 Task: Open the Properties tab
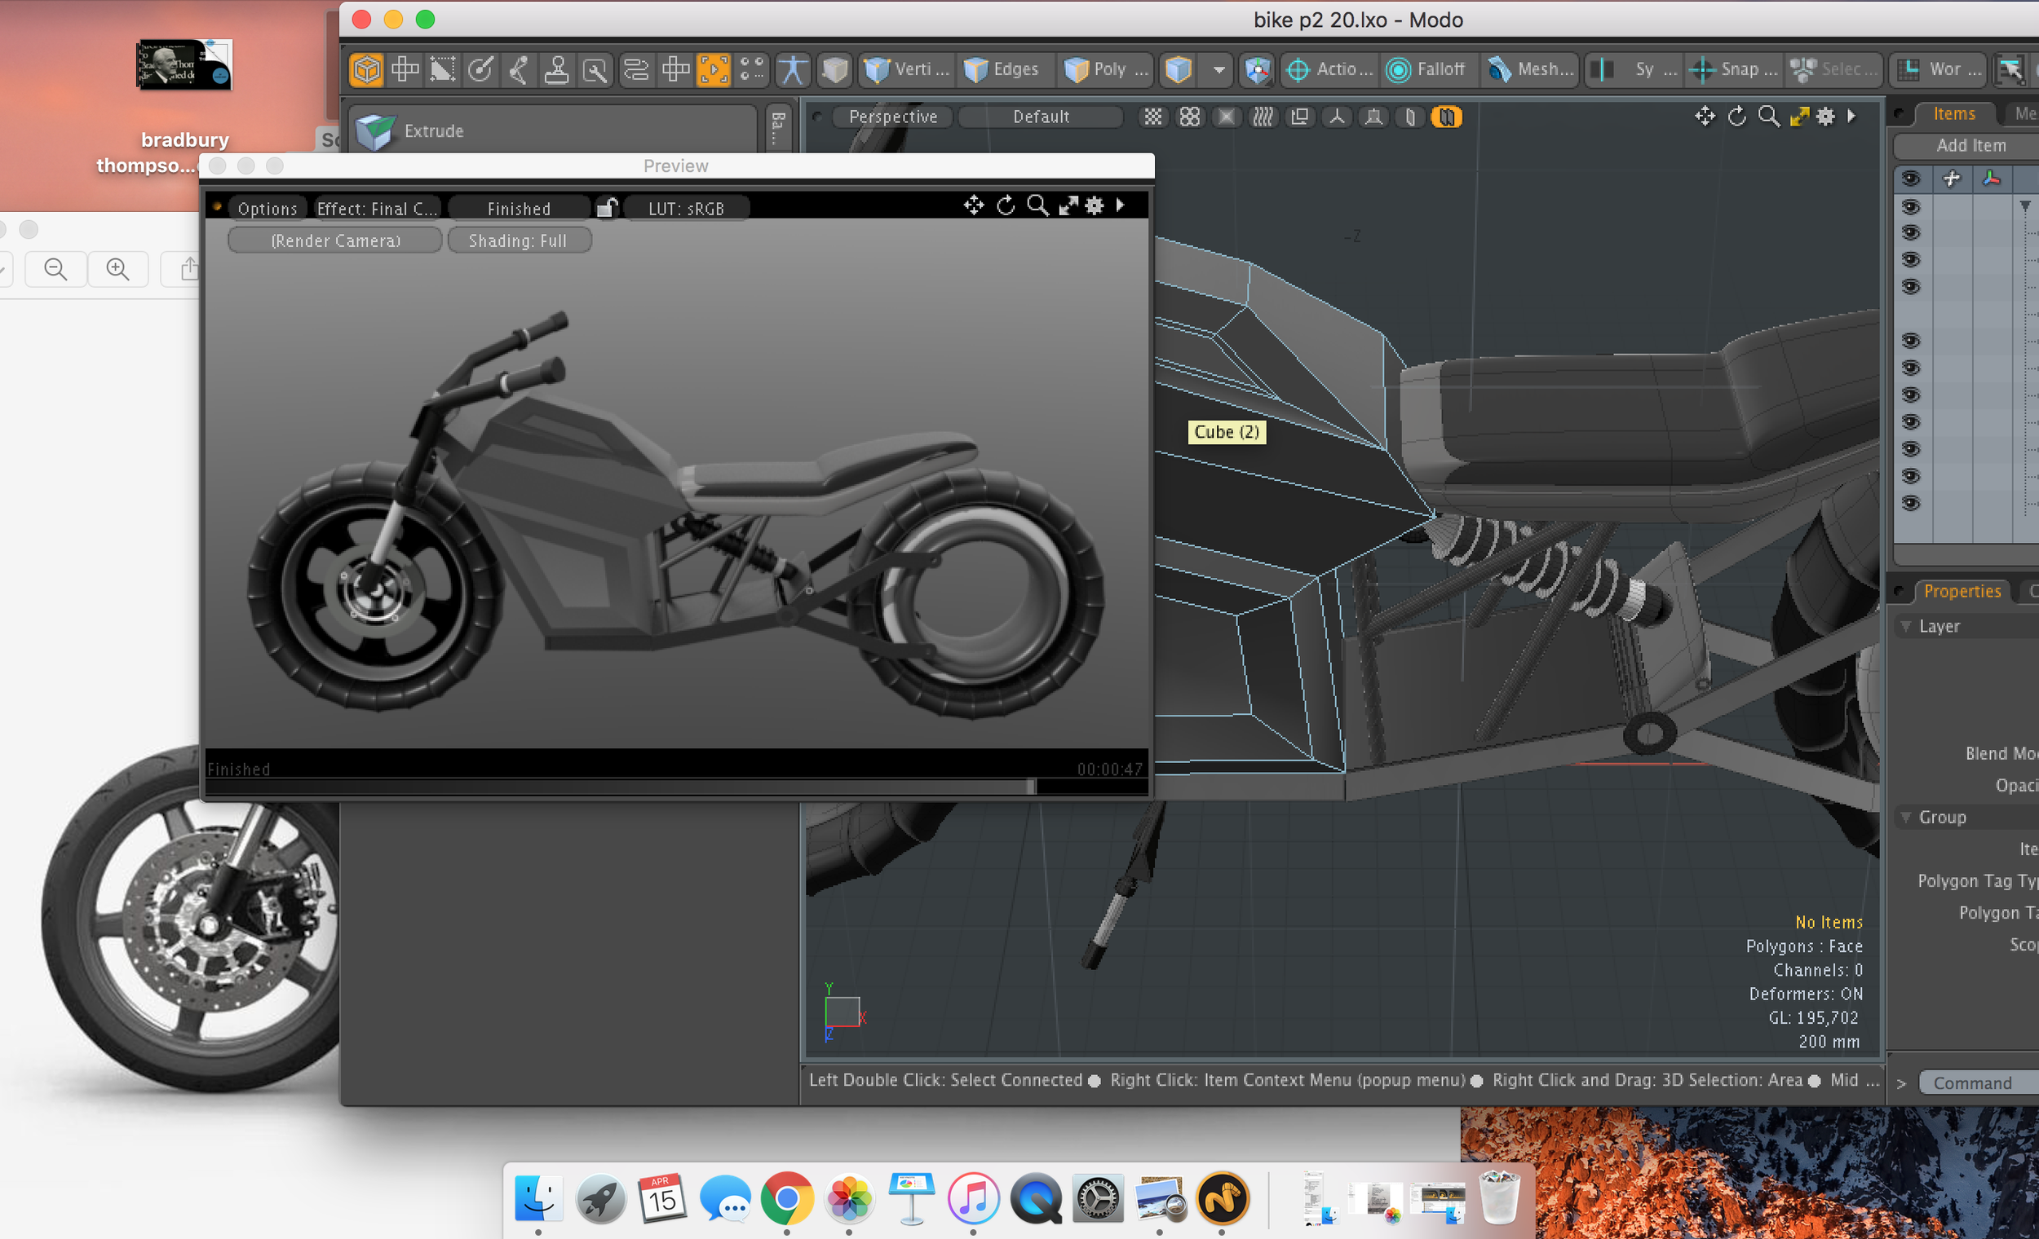coord(1961,590)
